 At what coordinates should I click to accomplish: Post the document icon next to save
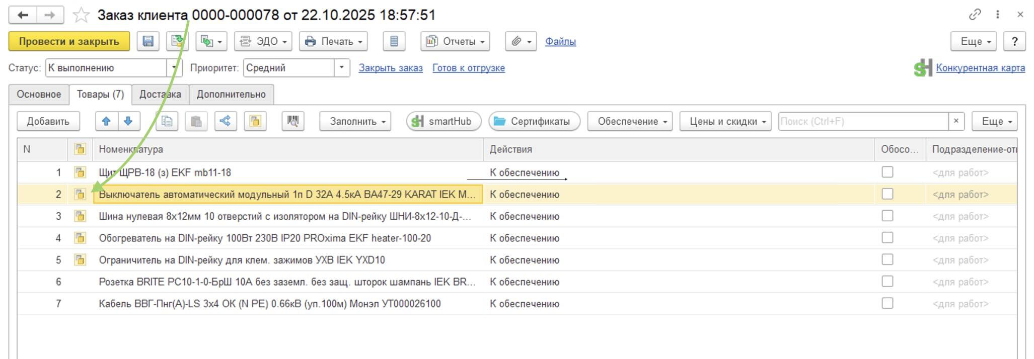coord(177,41)
